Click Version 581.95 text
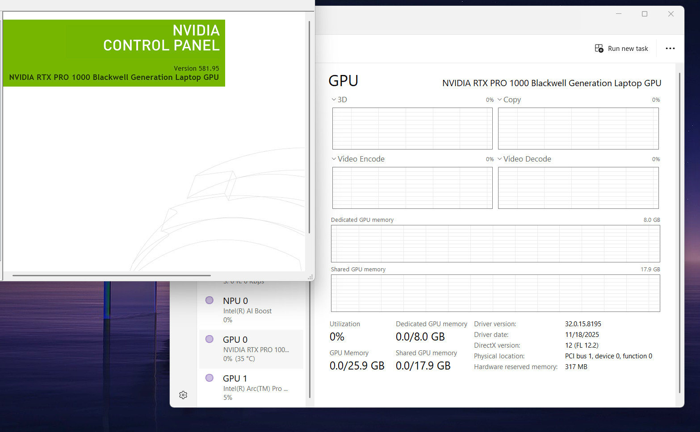The width and height of the screenshot is (700, 432). click(197, 68)
